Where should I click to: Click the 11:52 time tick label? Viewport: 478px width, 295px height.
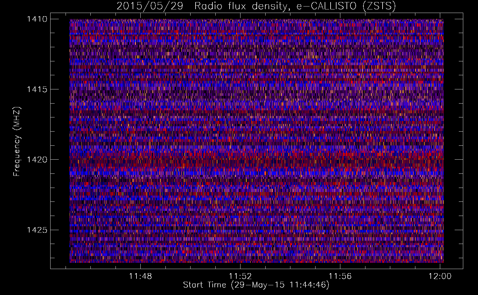[240, 276]
